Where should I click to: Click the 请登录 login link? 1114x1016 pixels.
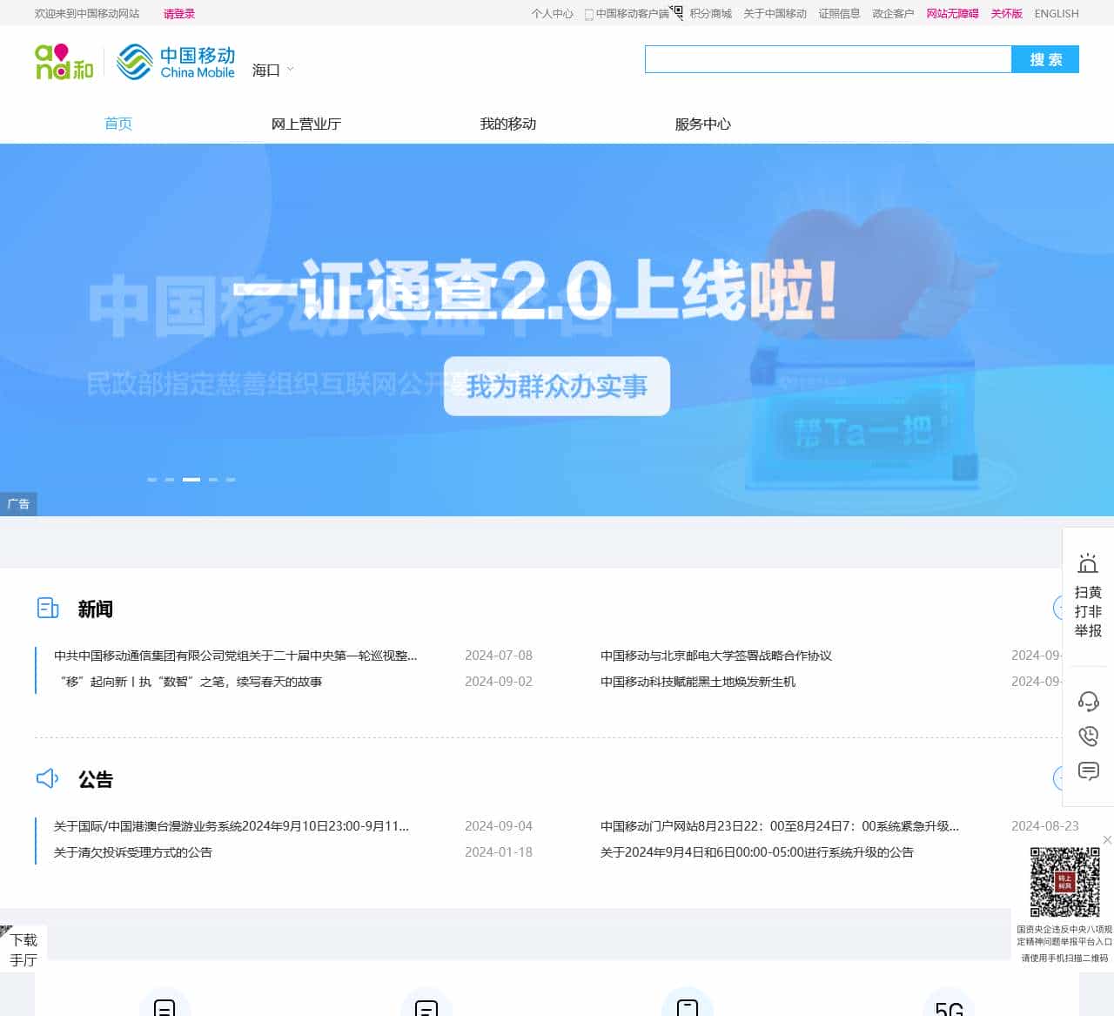[179, 14]
